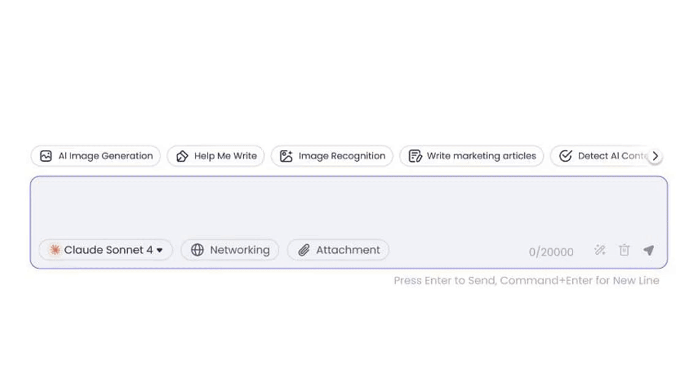Open the Claude Sonnet 4 model dropdown
This screenshot has width=697, height=392.
pyautogui.click(x=105, y=250)
